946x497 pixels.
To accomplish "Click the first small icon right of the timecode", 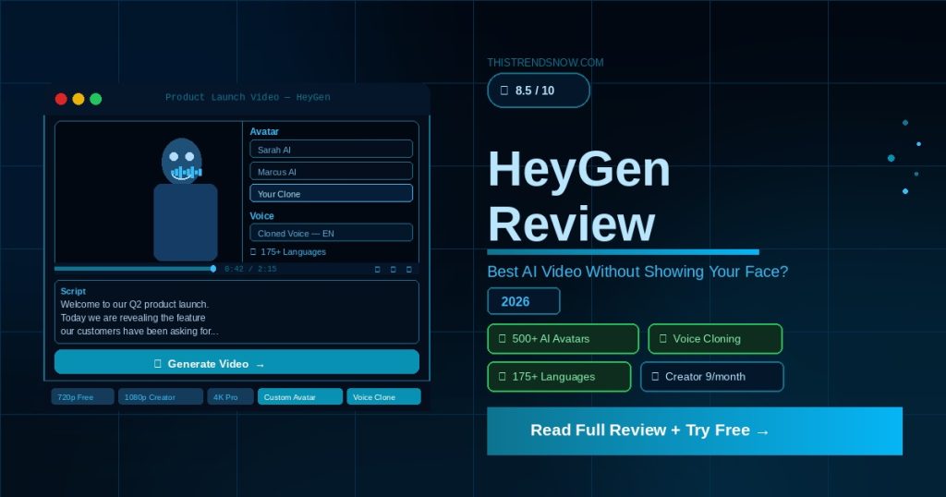I will coord(377,270).
